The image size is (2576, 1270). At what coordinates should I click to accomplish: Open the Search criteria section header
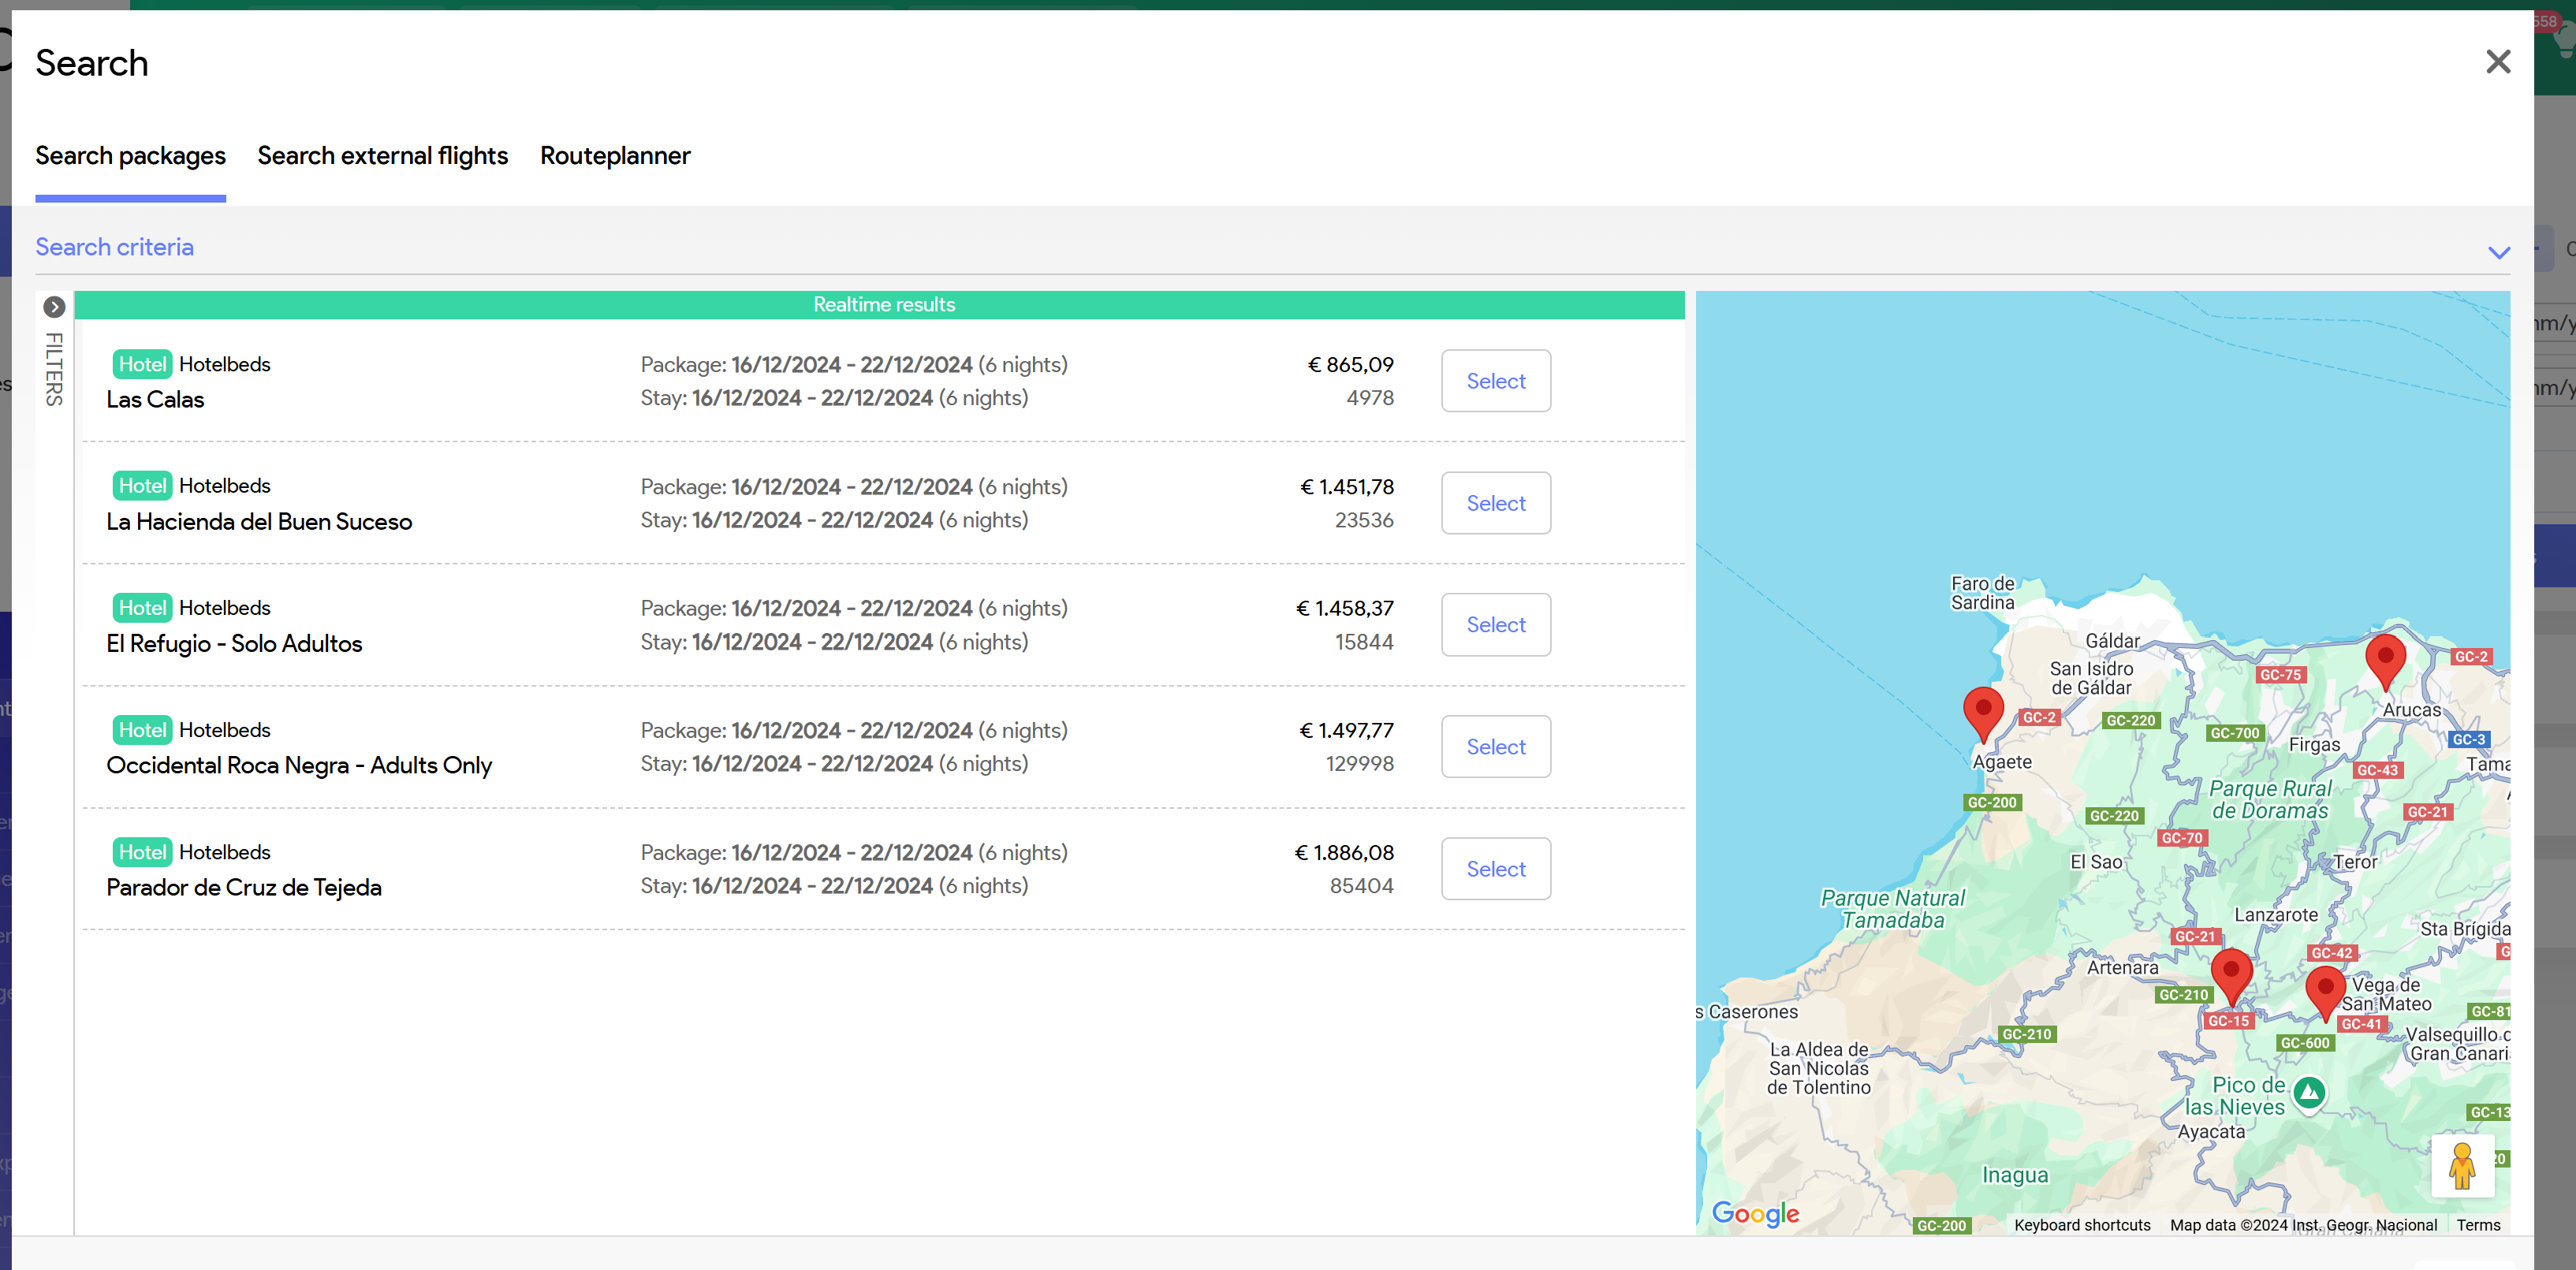pos(115,247)
